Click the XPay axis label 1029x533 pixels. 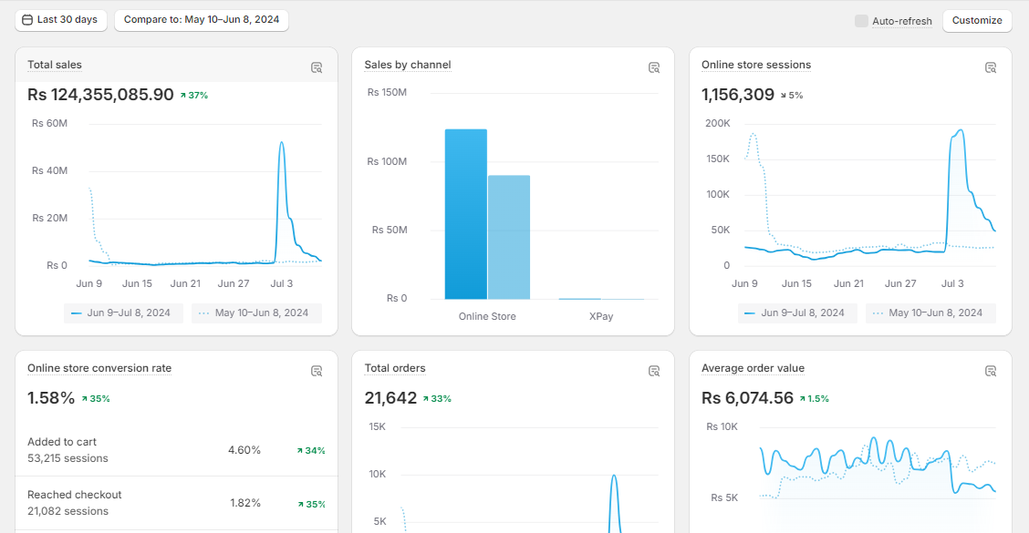coord(601,316)
